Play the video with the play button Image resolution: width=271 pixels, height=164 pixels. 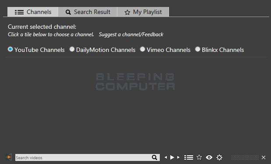click(172, 157)
